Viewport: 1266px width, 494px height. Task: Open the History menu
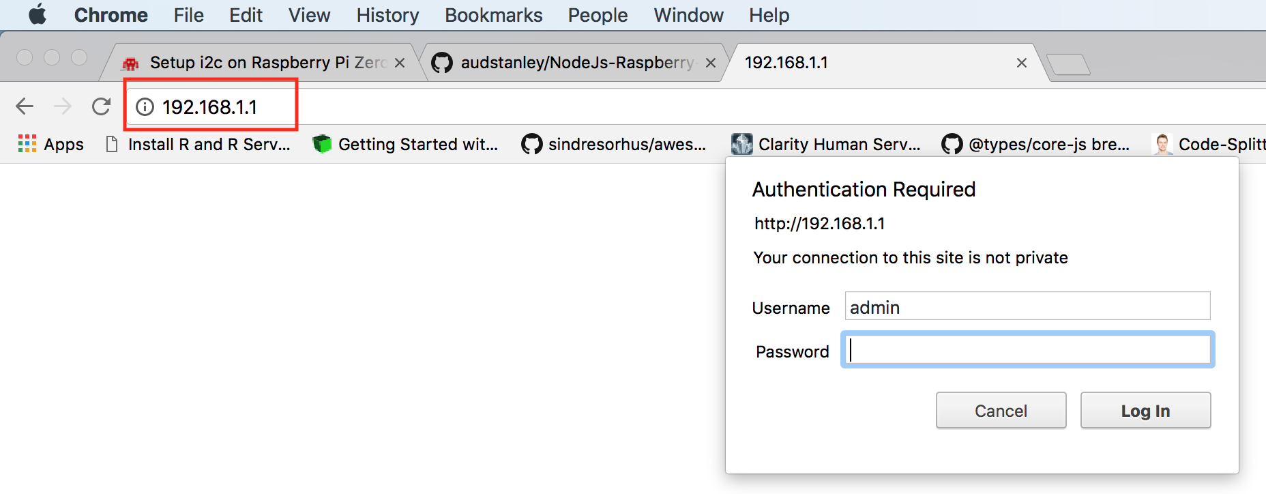[387, 15]
